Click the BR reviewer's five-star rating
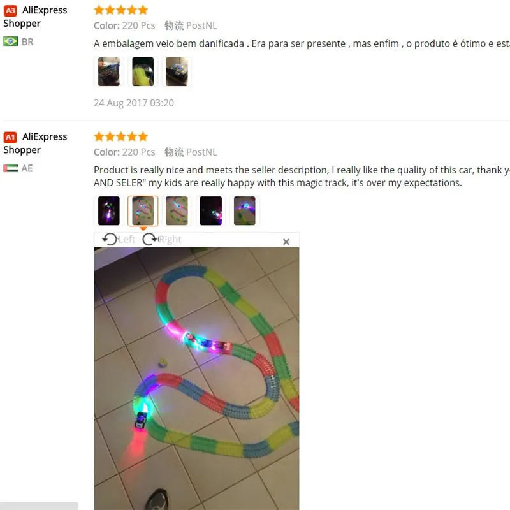The height and width of the screenshot is (510, 510). tap(120, 10)
